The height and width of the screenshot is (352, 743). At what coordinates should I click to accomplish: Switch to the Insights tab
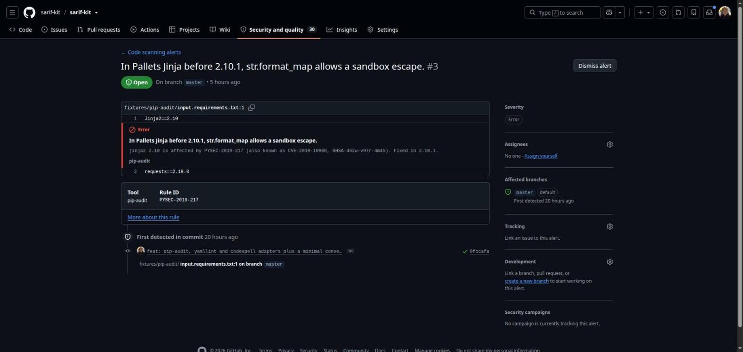click(341, 30)
